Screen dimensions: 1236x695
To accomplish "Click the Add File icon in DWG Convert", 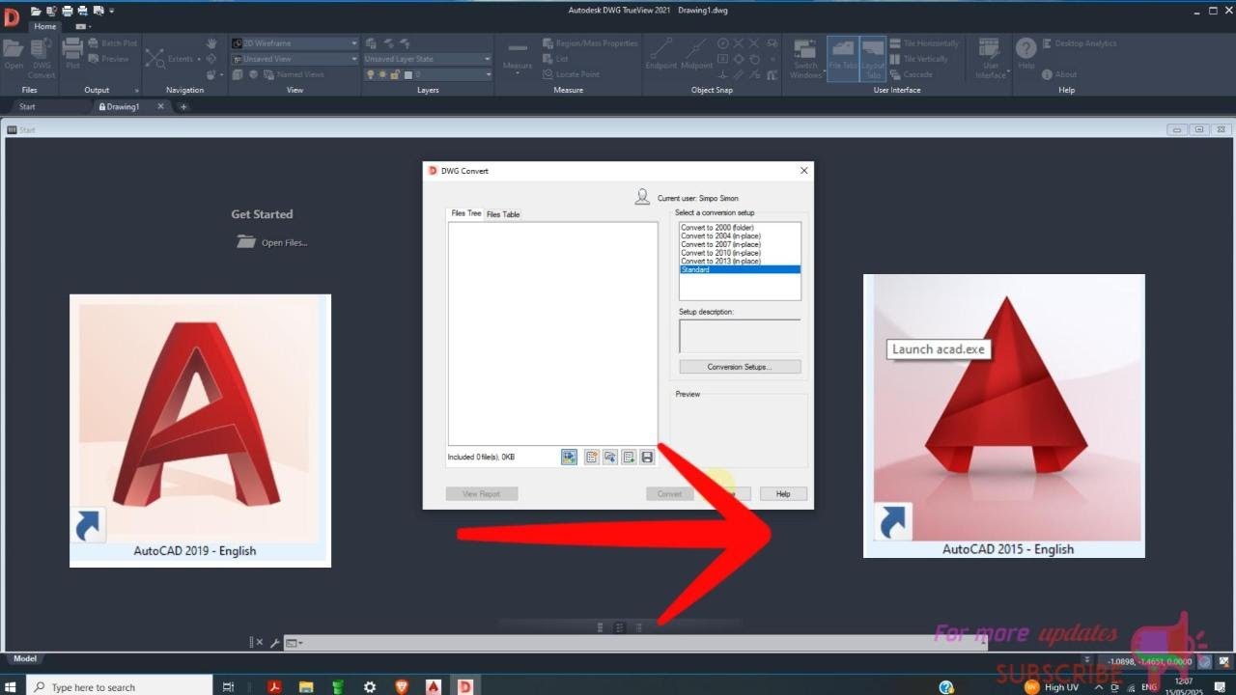I will point(569,457).
